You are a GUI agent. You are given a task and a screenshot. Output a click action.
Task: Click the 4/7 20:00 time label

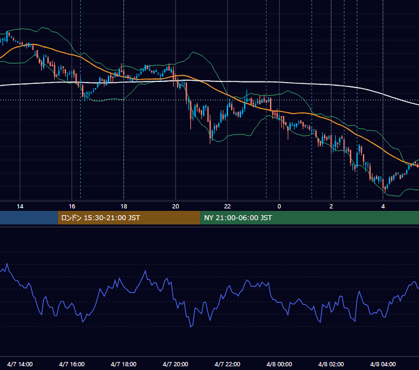pyautogui.click(x=176, y=364)
